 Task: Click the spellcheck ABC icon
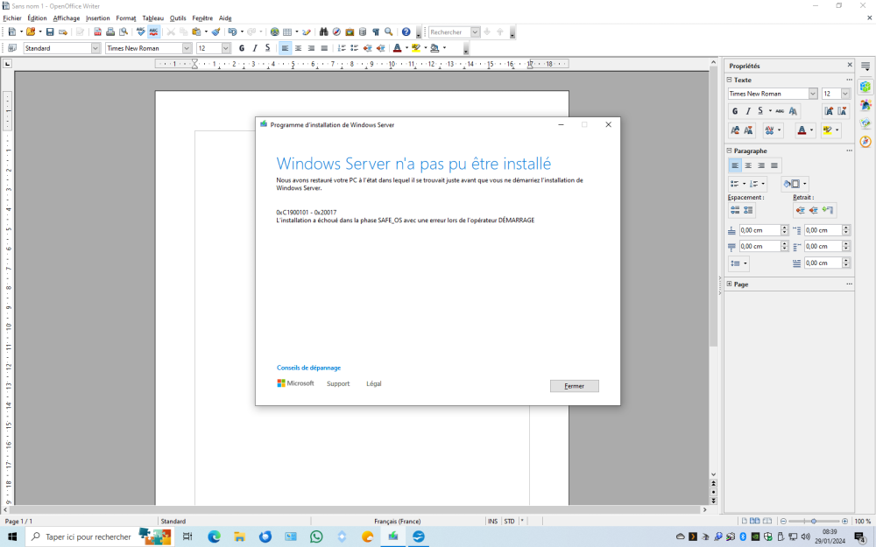tap(141, 32)
